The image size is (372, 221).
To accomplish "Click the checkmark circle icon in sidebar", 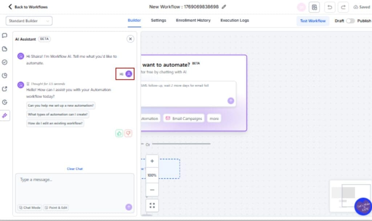I will tap(5, 62).
